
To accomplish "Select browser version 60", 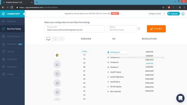I will coord(84,99).
